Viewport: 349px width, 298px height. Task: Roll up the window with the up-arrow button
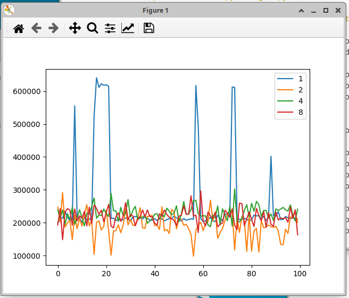pos(301,10)
